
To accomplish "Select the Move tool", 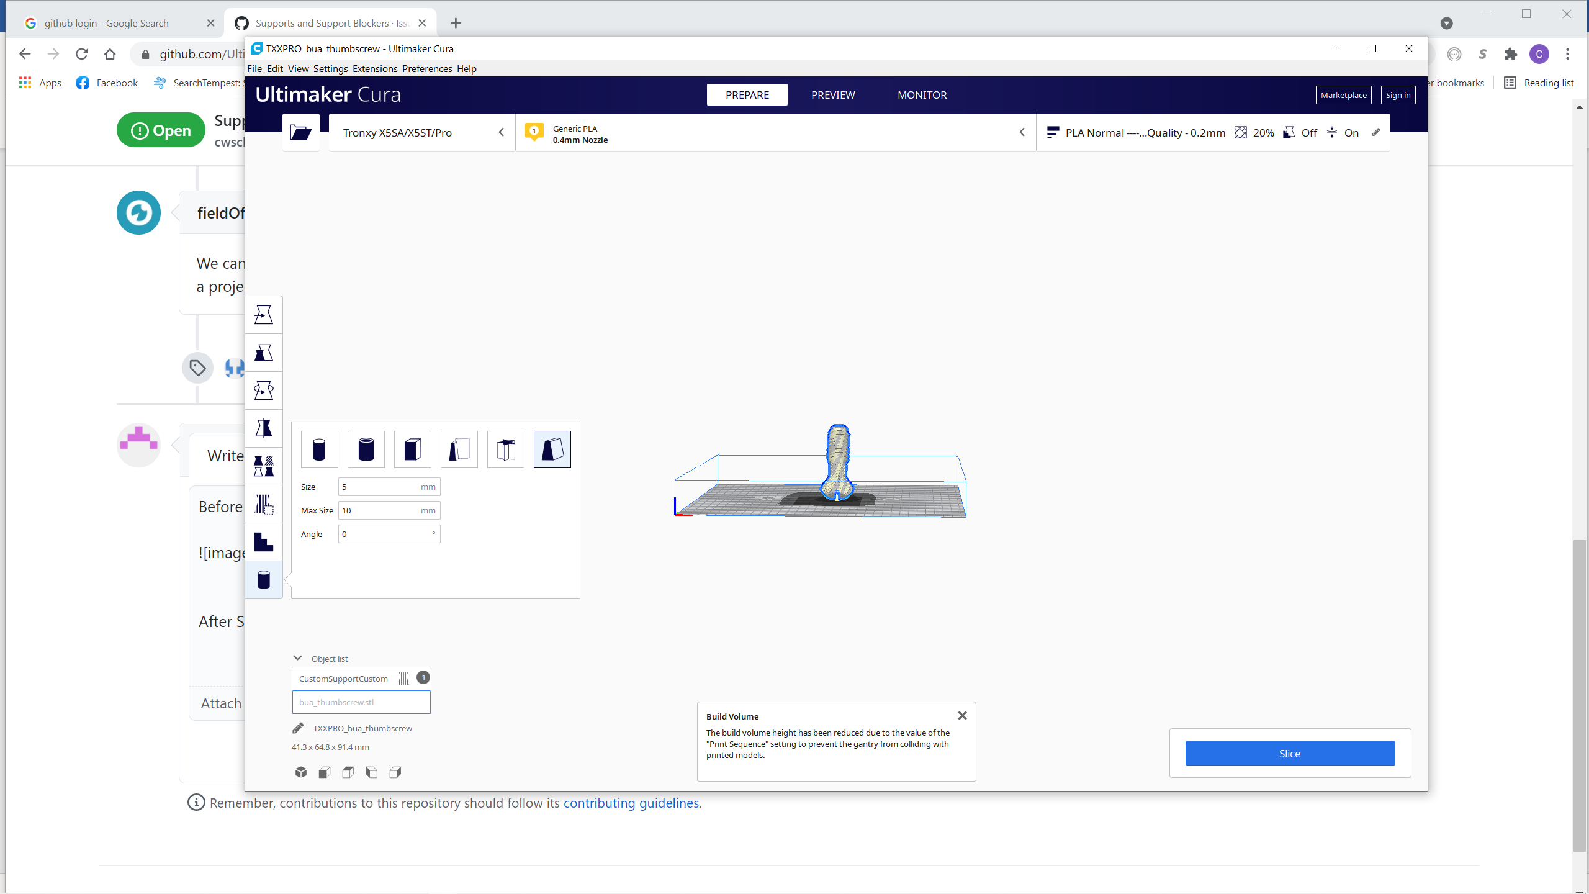I will pyautogui.click(x=264, y=315).
